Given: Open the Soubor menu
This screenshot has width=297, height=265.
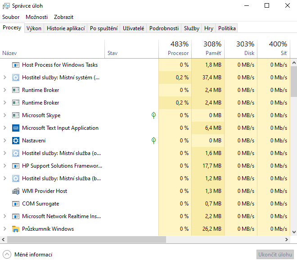Looking at the screenshot, I should pyautogui.click(x=11, y=17).
